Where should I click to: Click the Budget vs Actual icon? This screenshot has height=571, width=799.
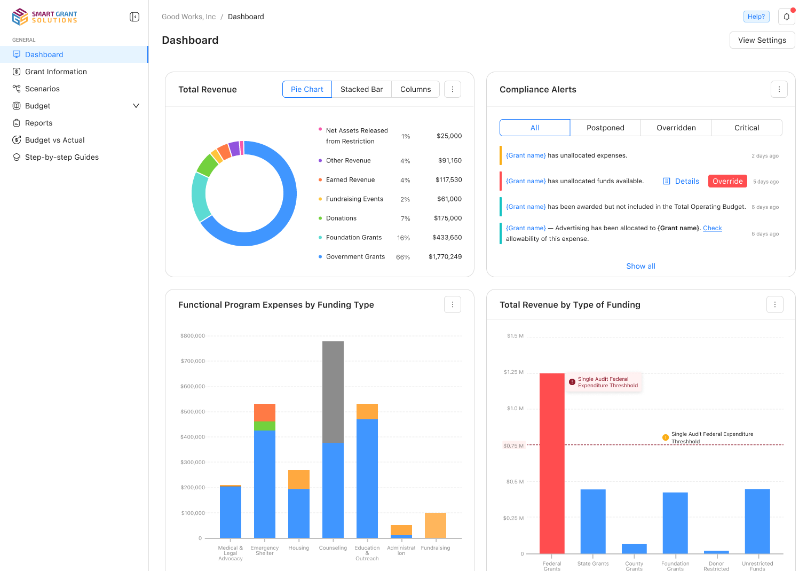[17, 140]
